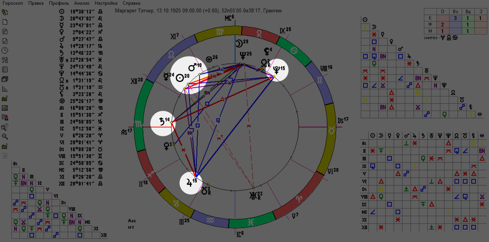Viewport: 489px width, 242px height.
Task: Click the planets and aspects symbols icon
Action: [x=5, y=60]
